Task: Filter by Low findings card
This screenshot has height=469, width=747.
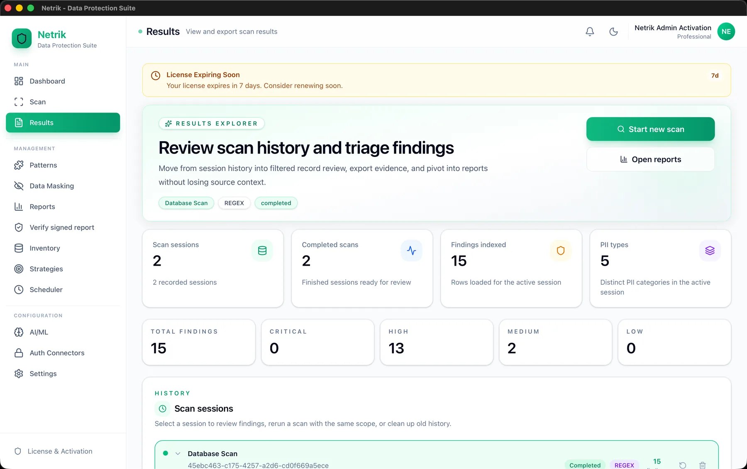Action: point(674,342)
